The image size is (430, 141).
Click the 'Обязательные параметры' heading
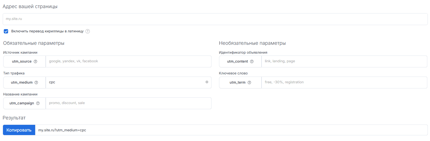coord(34,43)
